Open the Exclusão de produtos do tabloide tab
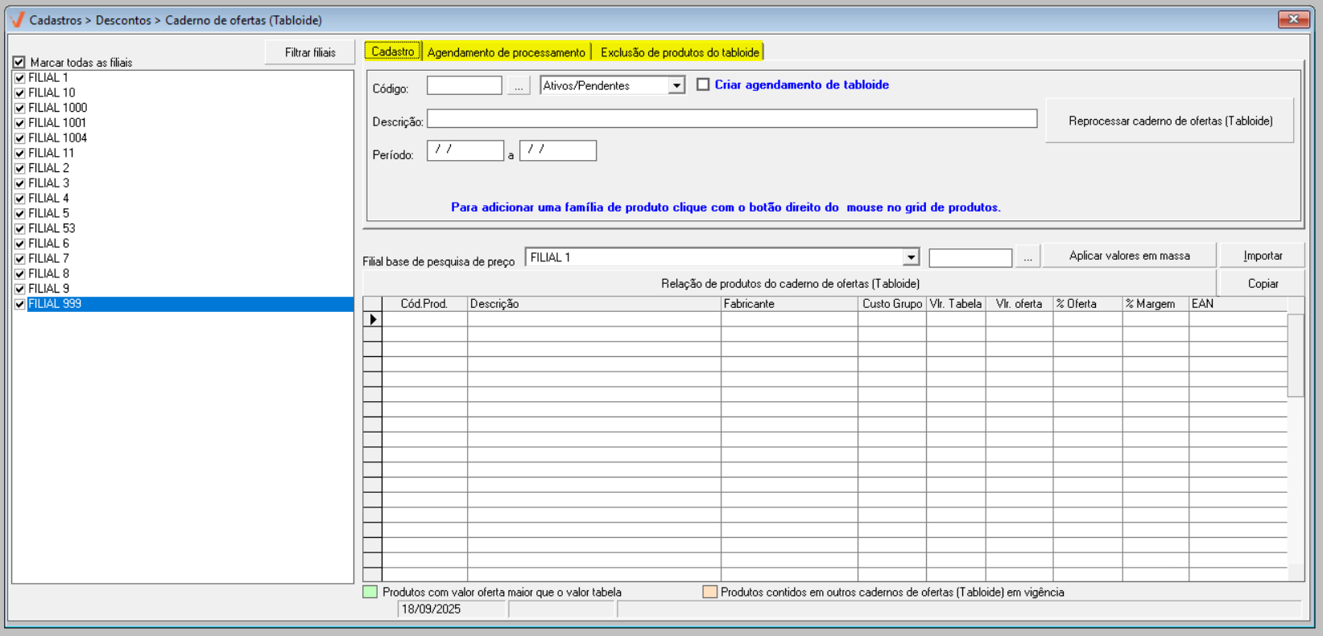This screenshot has width=1323, height=636. pos(680,52)
